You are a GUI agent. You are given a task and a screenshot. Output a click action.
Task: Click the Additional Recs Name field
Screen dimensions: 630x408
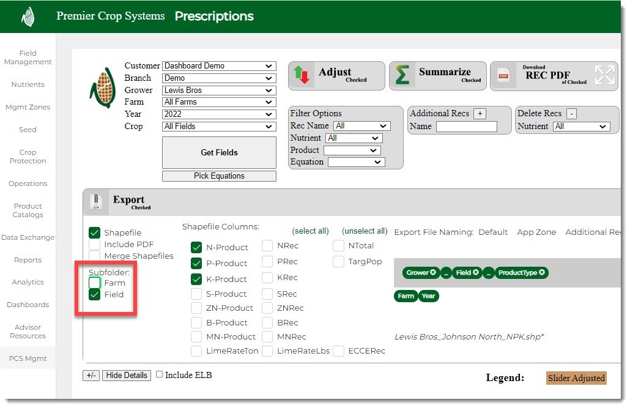pyautogui.click(x=466, y=127)
